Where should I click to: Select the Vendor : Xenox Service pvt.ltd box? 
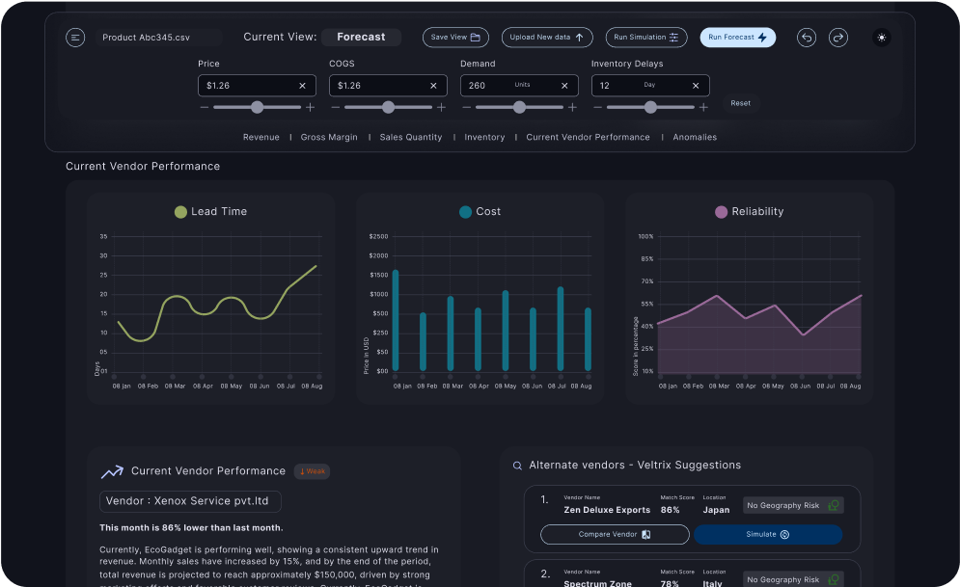click(190, 501)
